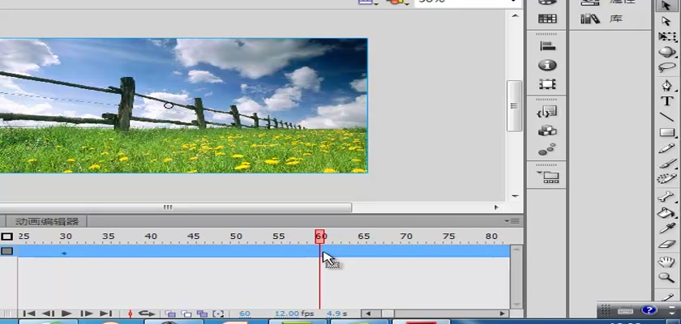Click frame 75 on the timeline ruler
The image size is (681, 324).
click(x=448, y=237)
